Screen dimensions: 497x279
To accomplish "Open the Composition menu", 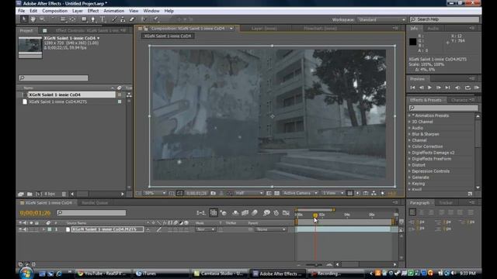I will tap(54, 11).
